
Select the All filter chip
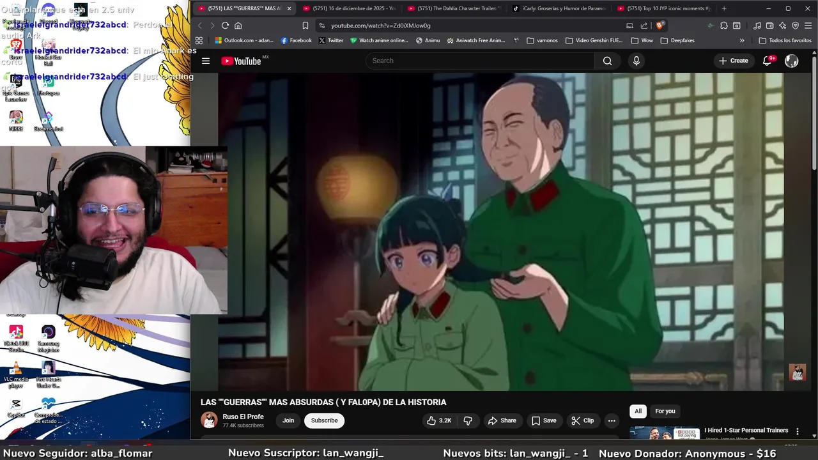pyautogui.click(x=638, y=411)
